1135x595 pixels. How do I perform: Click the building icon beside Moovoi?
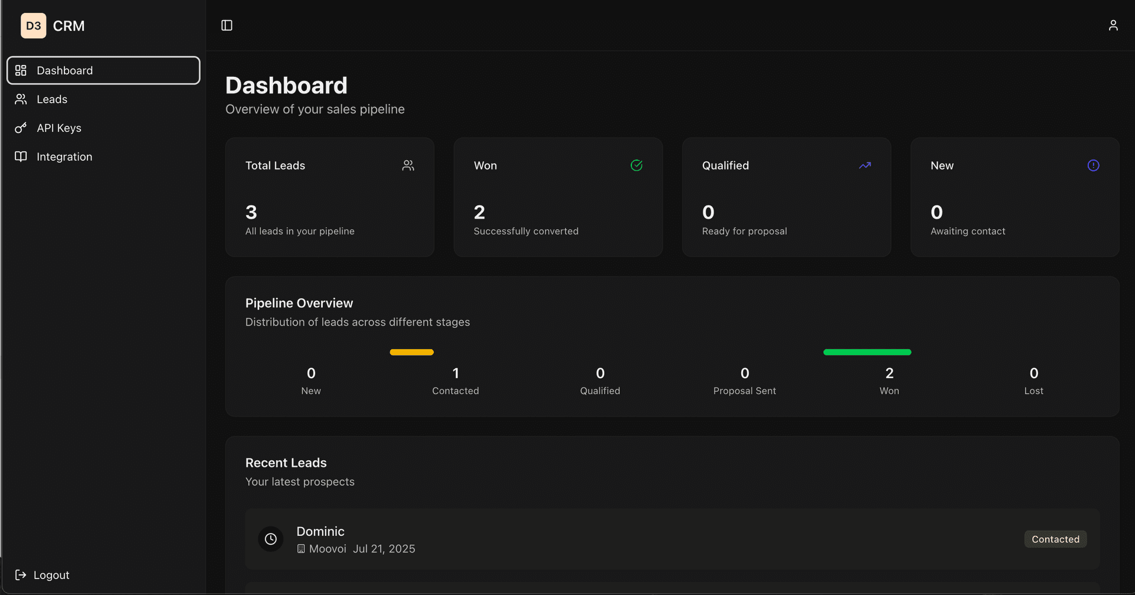[301, 549]
